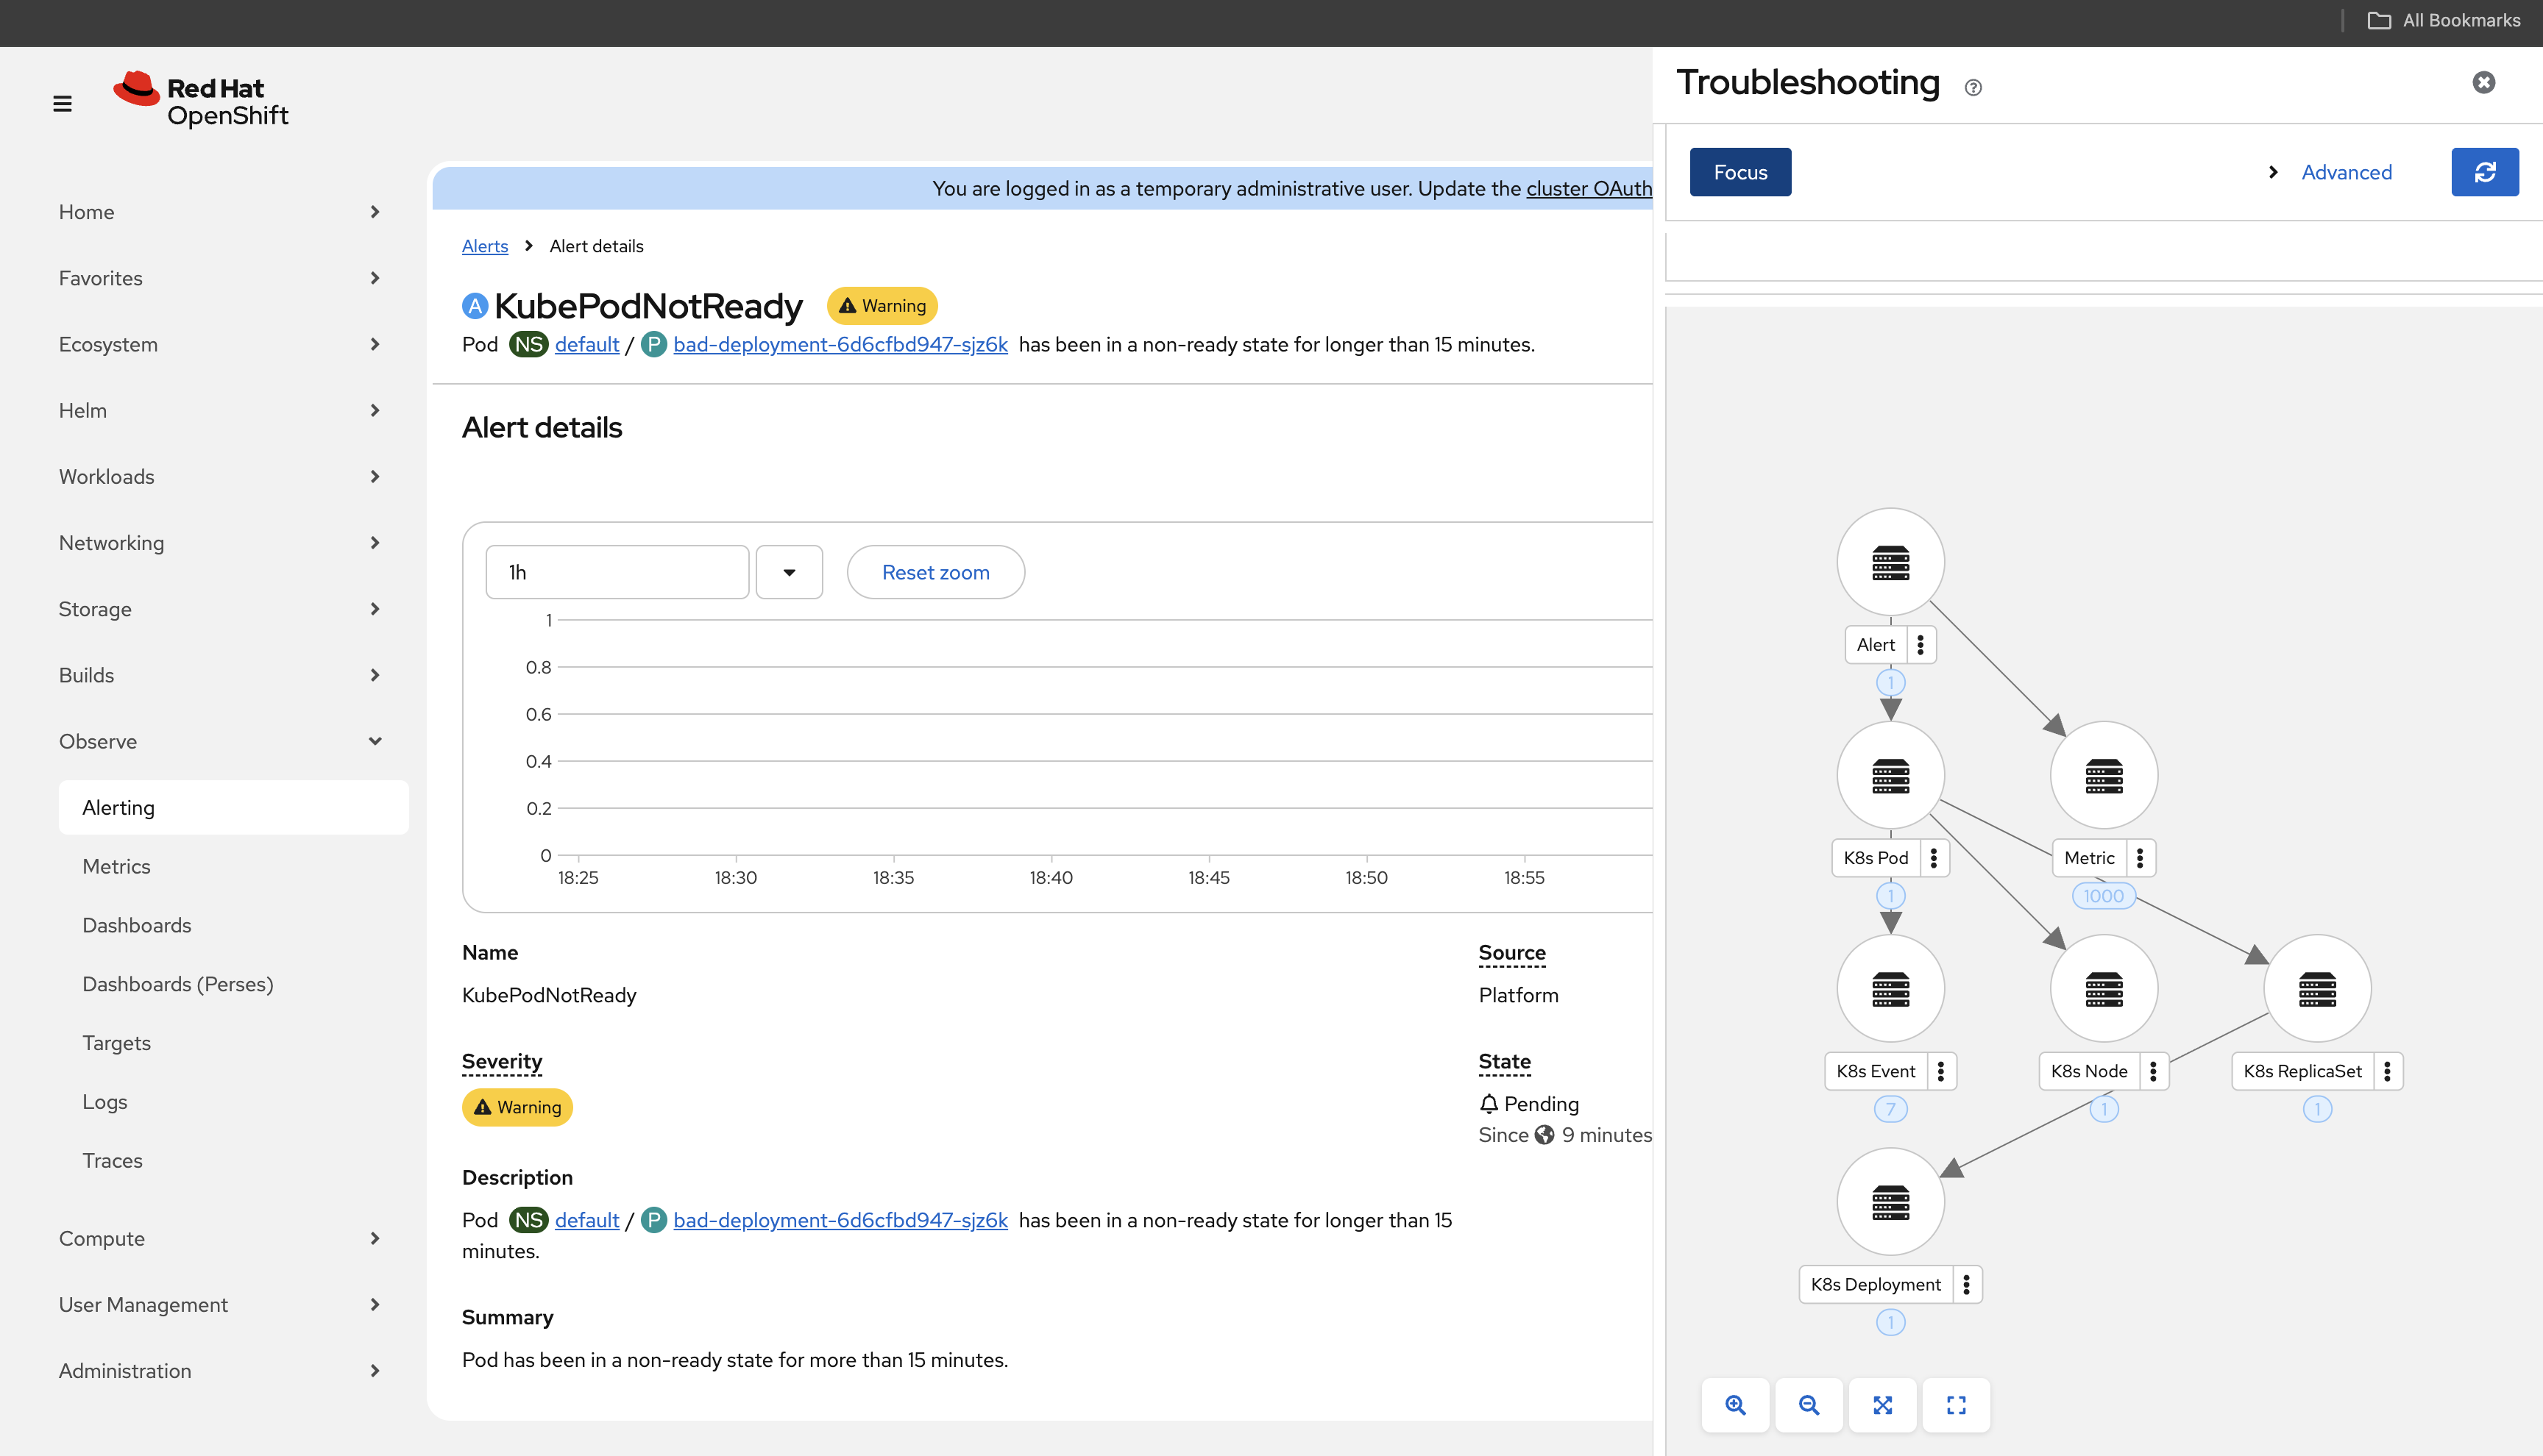The width and height of the screenshot is (2543, 1456).
Task: Click the reset view topology icon
Action: tap(1956, 1405)
